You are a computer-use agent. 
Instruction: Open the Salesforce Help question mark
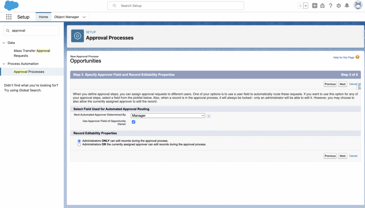point(330,6)
